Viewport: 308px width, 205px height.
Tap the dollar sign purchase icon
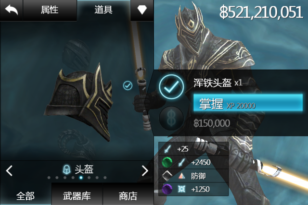coord(171,118)
